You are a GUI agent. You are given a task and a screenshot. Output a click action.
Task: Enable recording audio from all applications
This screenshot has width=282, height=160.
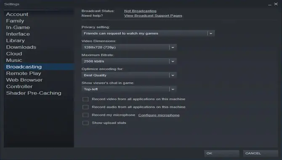[85, 107]
